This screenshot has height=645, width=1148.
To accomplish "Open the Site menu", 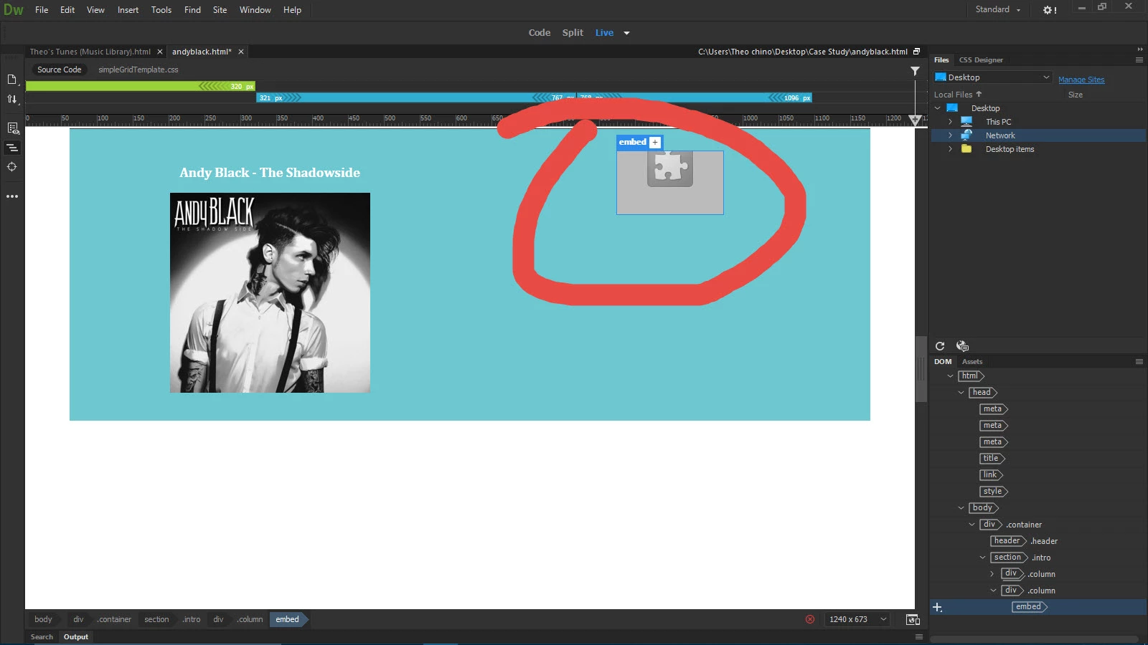I will pos(220,10).
